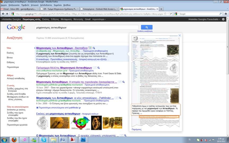
Task: Click the Firefox URL address bar
Action: [x=89, y=14]
